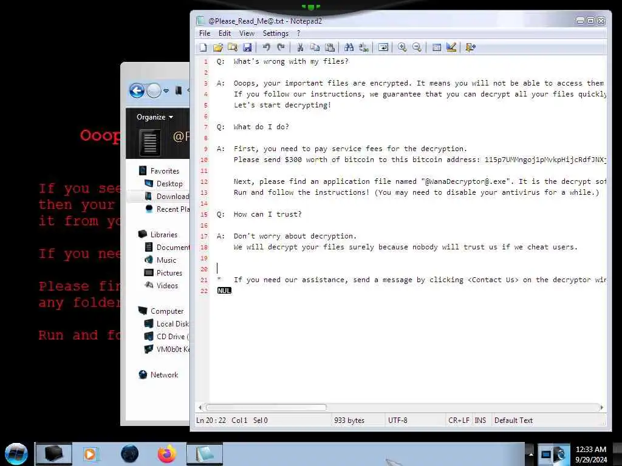This screenshot has width=622, height=466.
Task: Click the Back arrow in Explorer window
Action: (137, 91)
